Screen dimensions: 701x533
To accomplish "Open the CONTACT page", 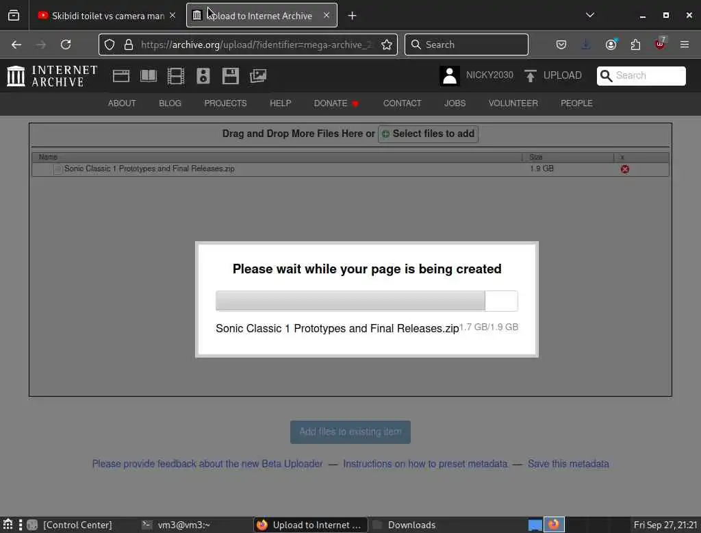I will click(402, 103).
